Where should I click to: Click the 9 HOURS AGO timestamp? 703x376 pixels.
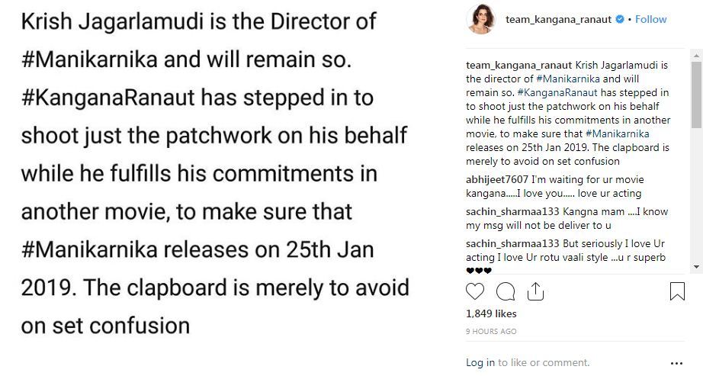[x=491, y=331]
